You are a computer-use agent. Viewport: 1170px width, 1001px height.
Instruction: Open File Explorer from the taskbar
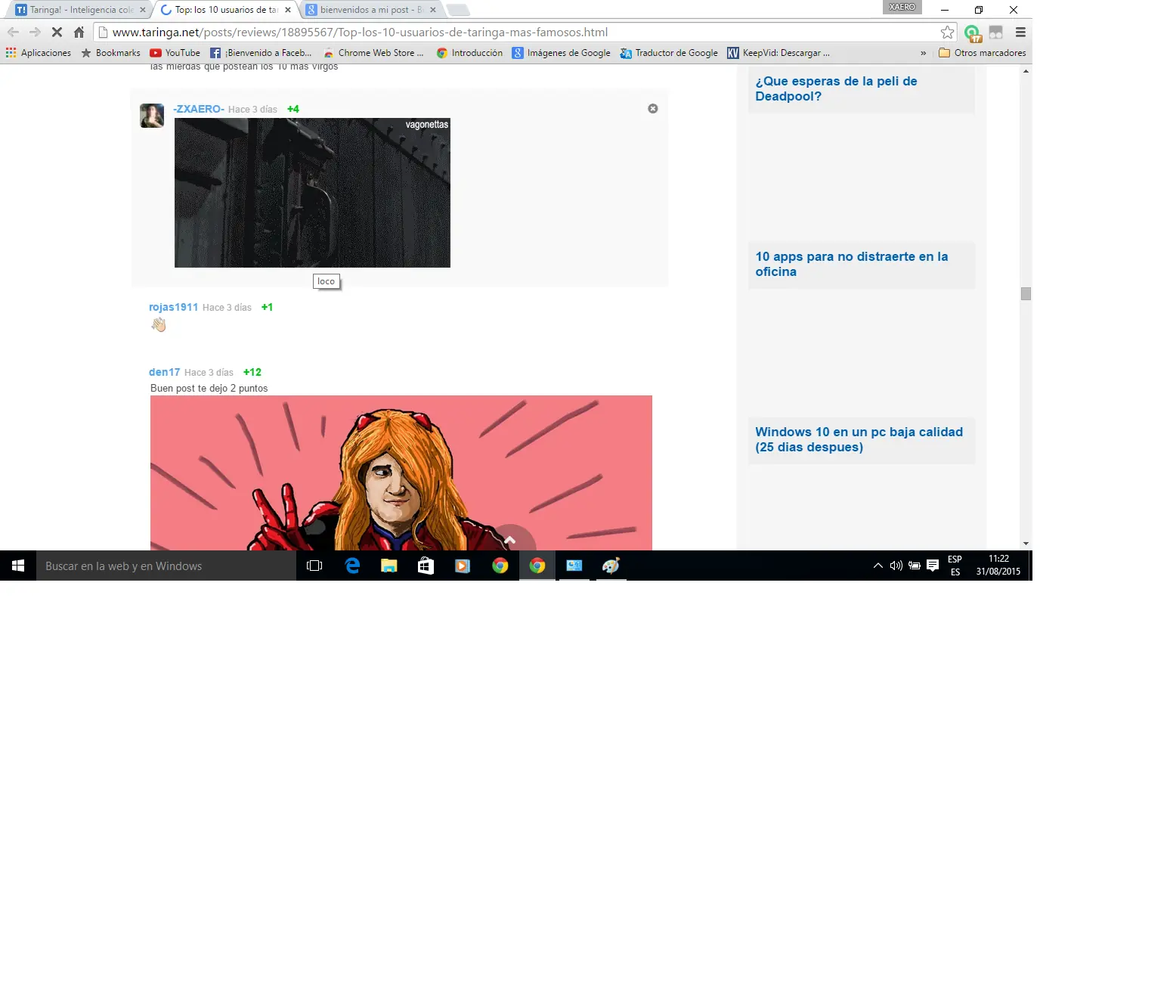pyautogui.click(x=389, y=566)
